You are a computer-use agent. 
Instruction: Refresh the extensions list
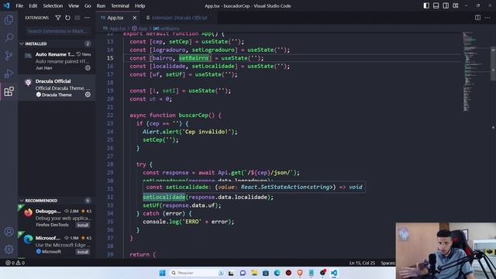(x=67, y=18)
